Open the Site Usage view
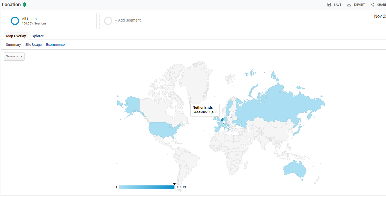386x197 pixels. (33, 45)
